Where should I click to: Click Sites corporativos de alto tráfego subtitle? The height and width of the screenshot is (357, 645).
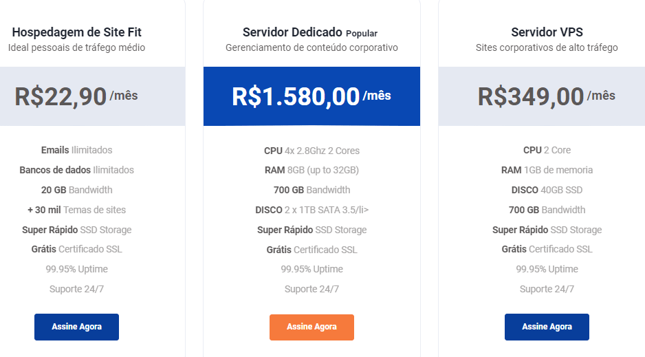(x=547, y=47)
